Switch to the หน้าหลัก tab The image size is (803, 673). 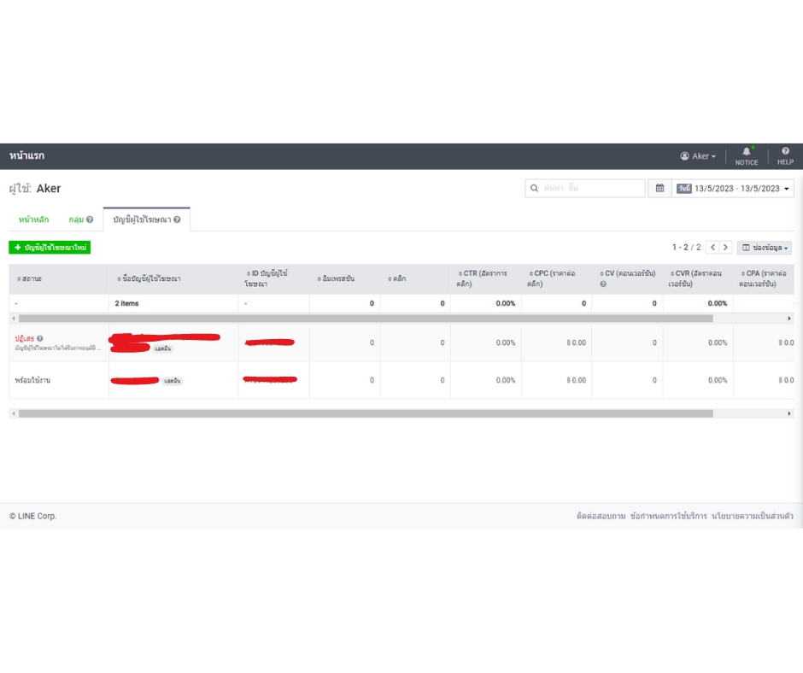coord(34,219)
